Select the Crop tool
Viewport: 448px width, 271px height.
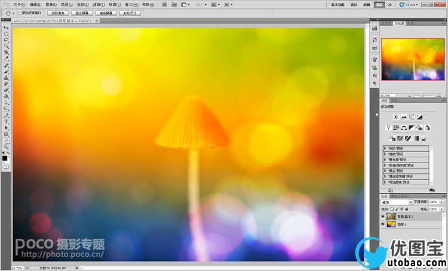click(x=6, y=52)
